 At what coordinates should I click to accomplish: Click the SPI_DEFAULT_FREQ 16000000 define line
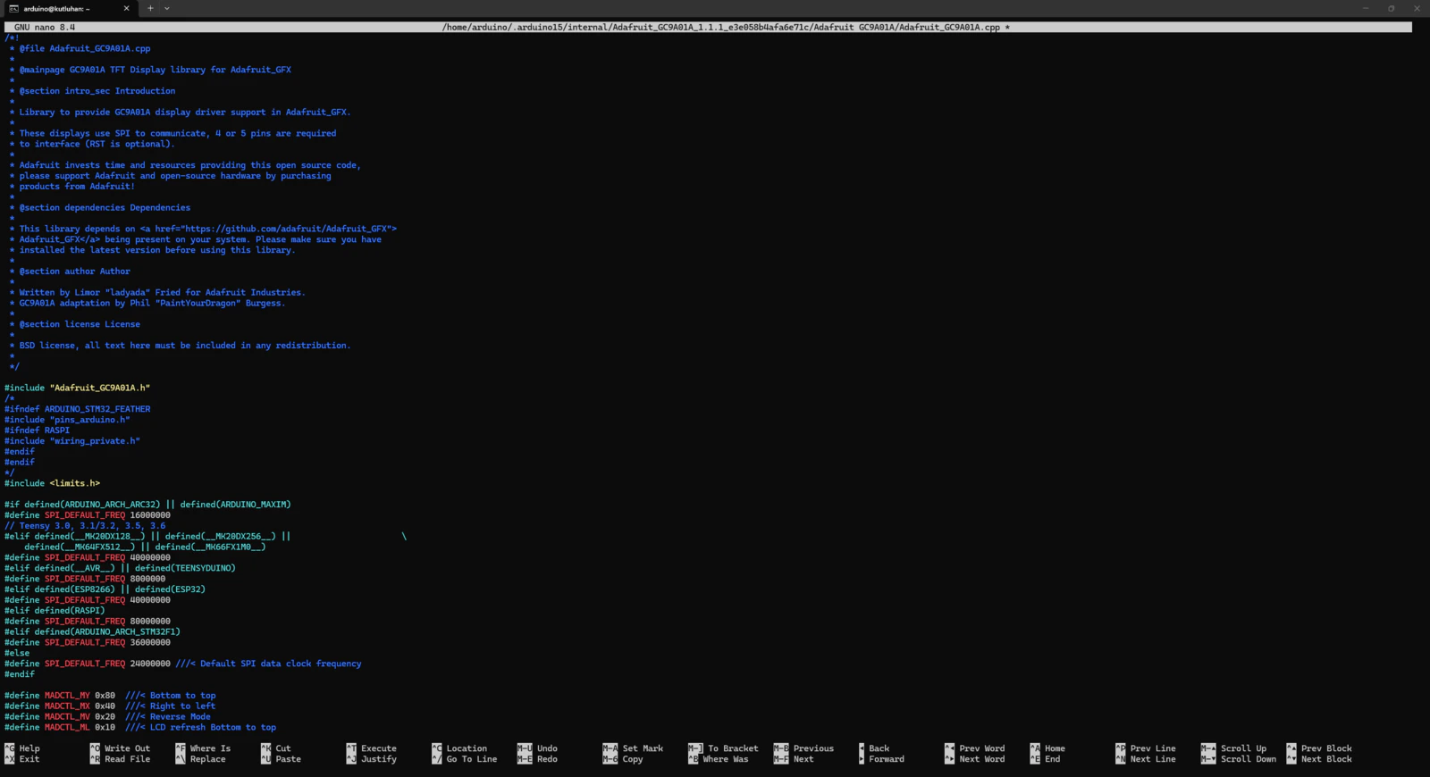coord(88,515)
